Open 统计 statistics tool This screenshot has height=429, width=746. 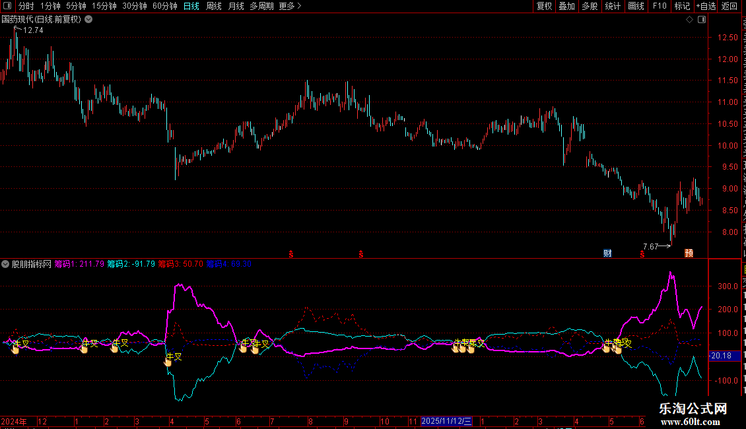click(x=613, y=6)
